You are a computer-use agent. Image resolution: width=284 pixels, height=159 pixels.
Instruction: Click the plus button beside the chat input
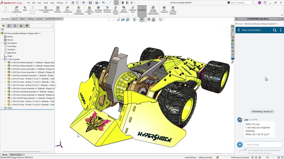[x=240, y=145]
